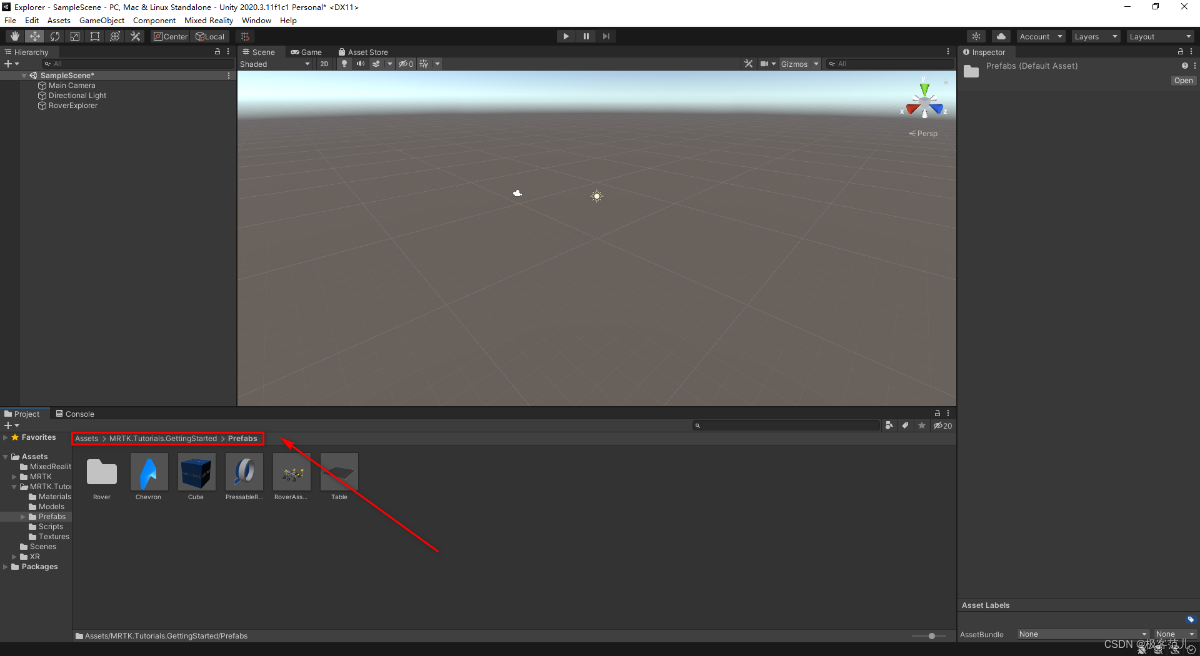Image resolution: width=1200 pixels, height=656 pixels.
Task: Open the cloud services icon
Action: point(1001,36)
